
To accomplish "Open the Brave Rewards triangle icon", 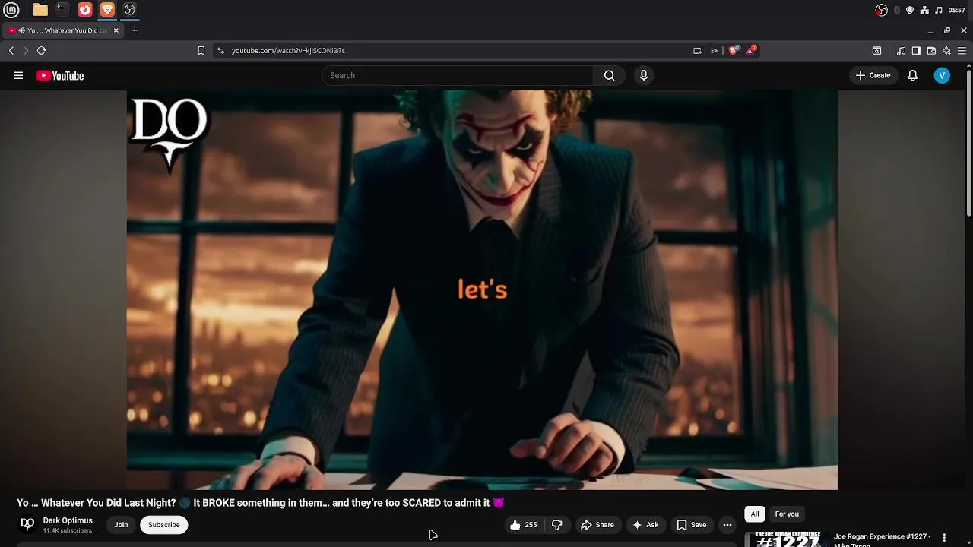I will click(751, 50).
